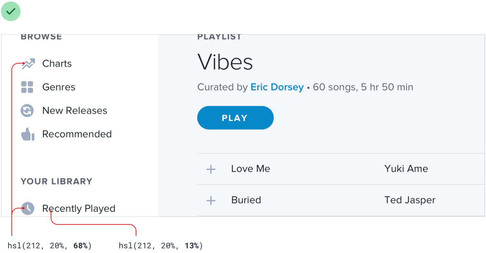The image size is (486, 253).
Task: Open the Genres menu item
Action: pos(59,87)
